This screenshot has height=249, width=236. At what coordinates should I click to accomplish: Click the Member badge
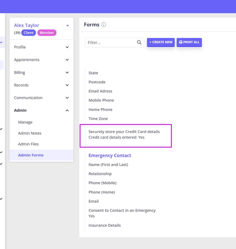click(47, 33)
